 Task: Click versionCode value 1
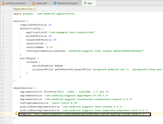46,43
